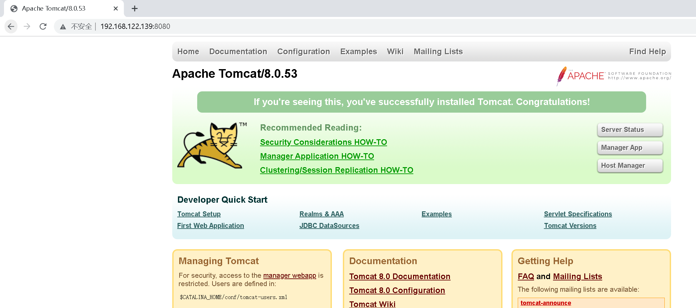696x308 pixels.
Task: Open the Manager App button
Action: click(x=630, y=148)
